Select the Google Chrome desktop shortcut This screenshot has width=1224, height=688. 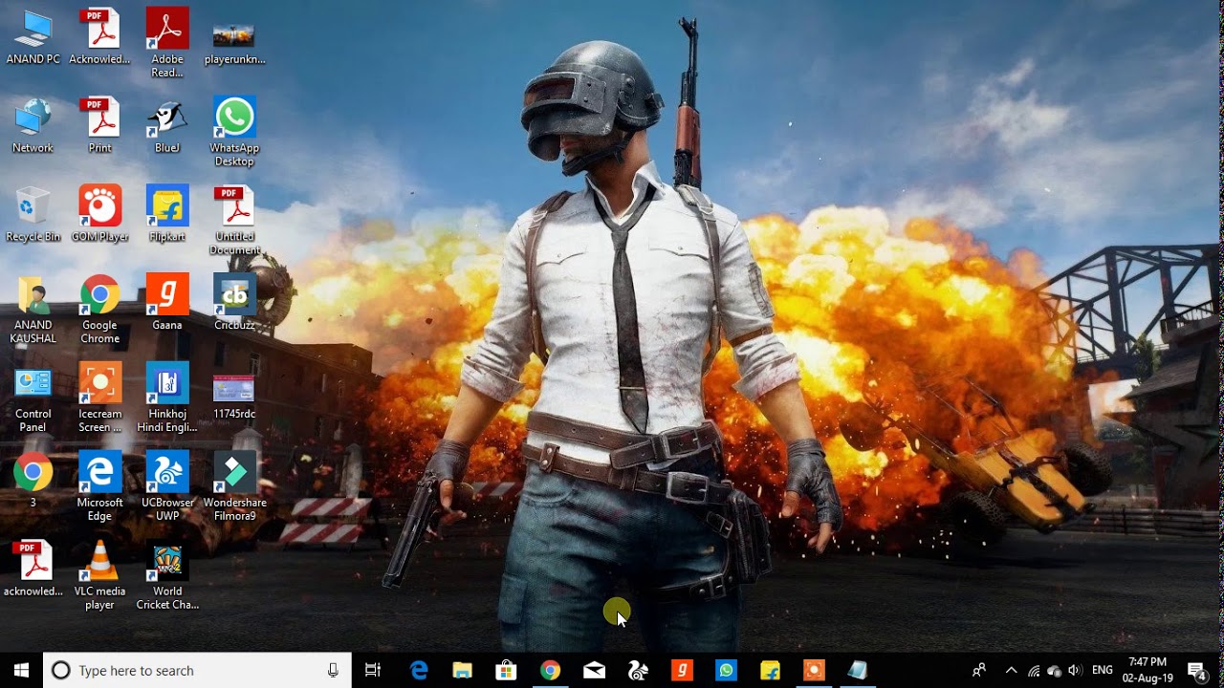pos(99,310)
